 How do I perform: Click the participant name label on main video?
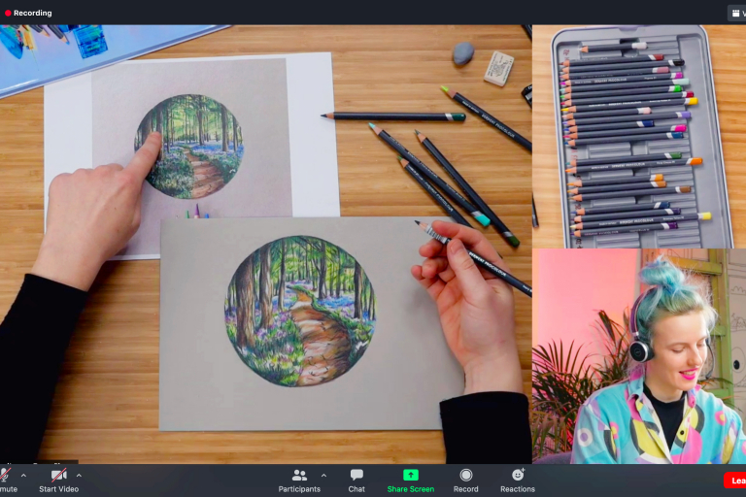(x=39, y=463)
